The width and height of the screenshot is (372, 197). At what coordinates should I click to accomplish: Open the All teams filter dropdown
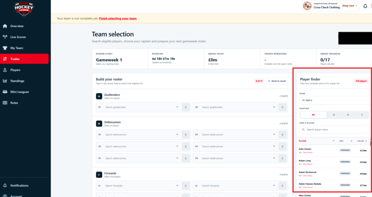pyautogui.click(x=334, y=100)
